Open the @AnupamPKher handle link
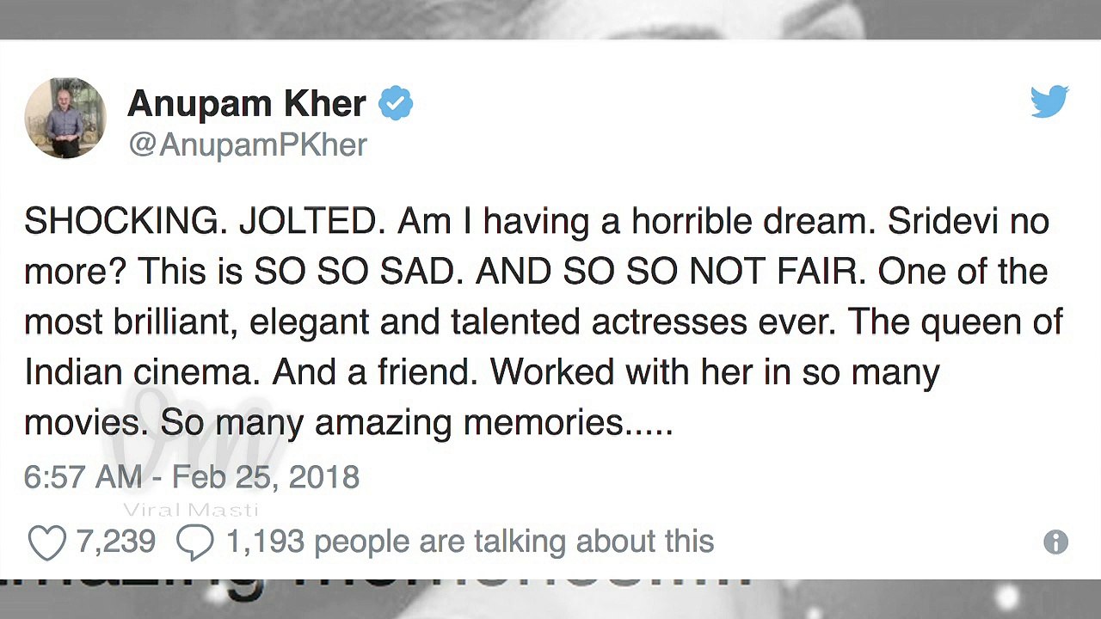The height and width of the screenshot is (619, 1101). pos(248,144)
